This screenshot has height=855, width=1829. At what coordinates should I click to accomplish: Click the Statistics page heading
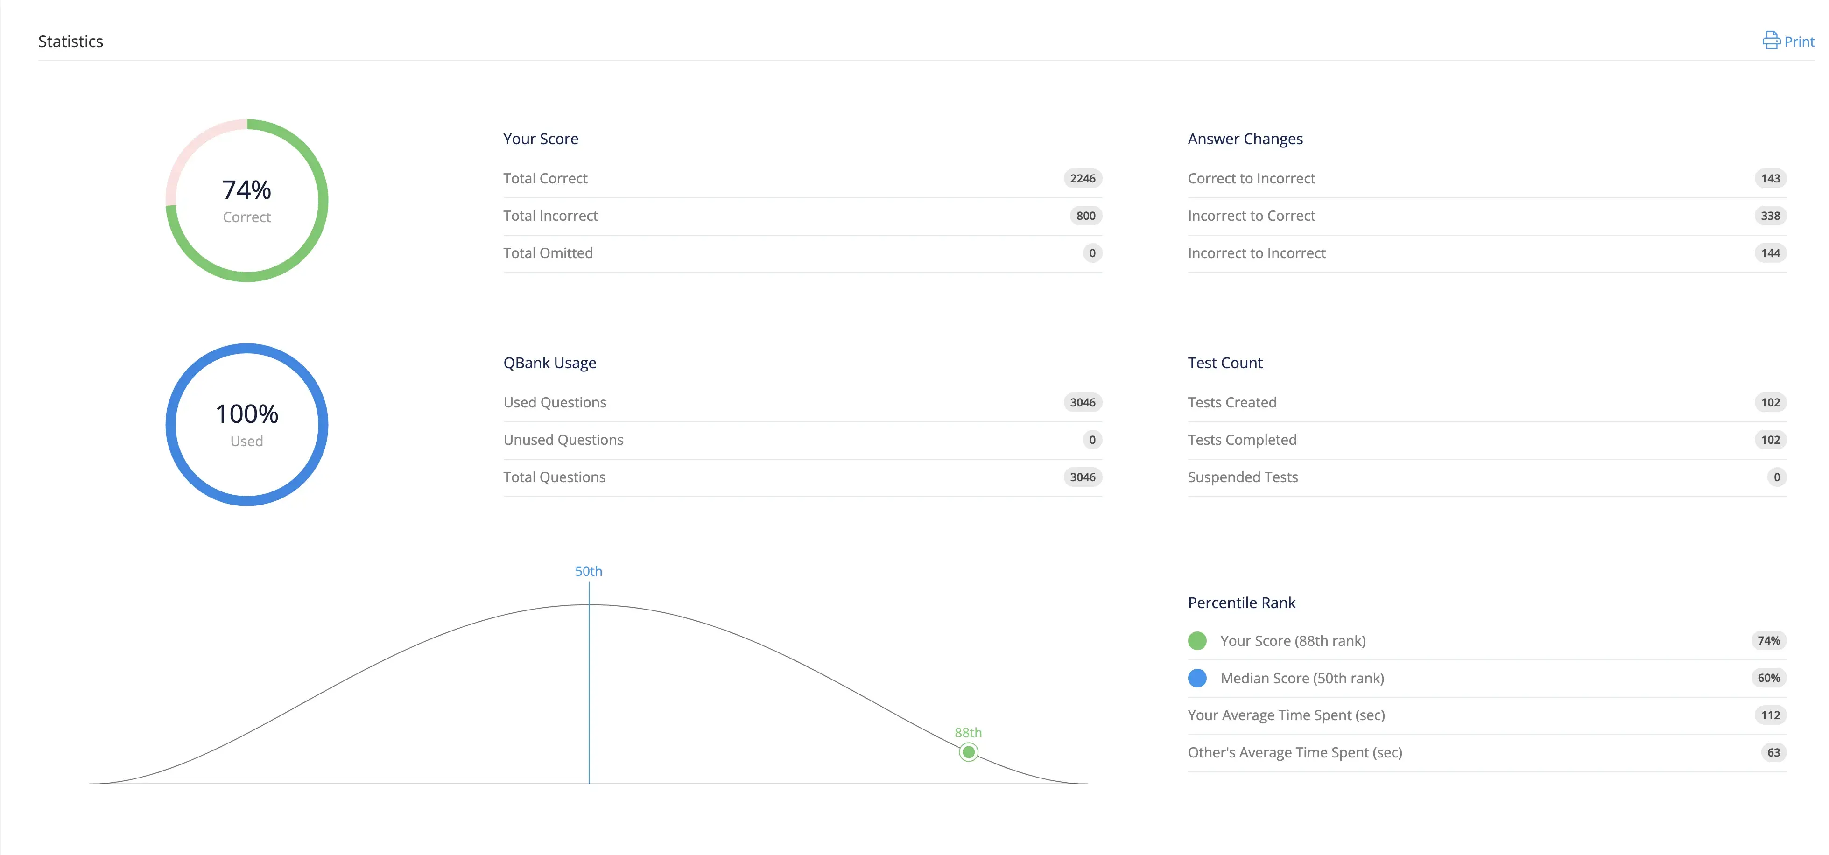70,42
